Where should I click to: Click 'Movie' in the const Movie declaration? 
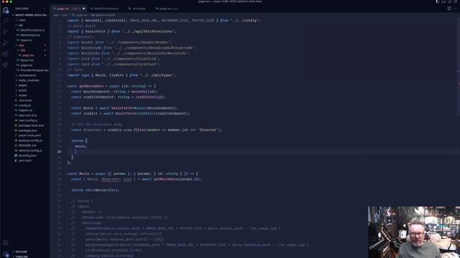[x=84, y=173]
